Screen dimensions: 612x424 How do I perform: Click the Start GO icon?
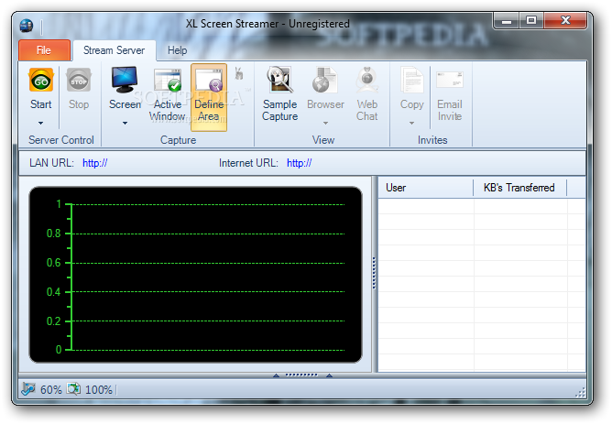click(41, 80)
